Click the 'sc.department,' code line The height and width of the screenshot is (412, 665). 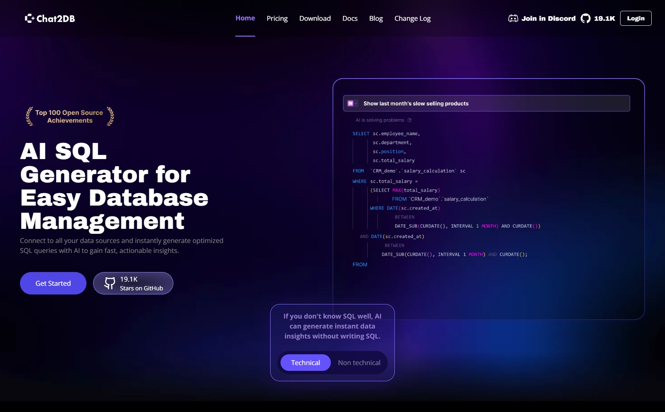pyautogui.click(x=392, y=142)
